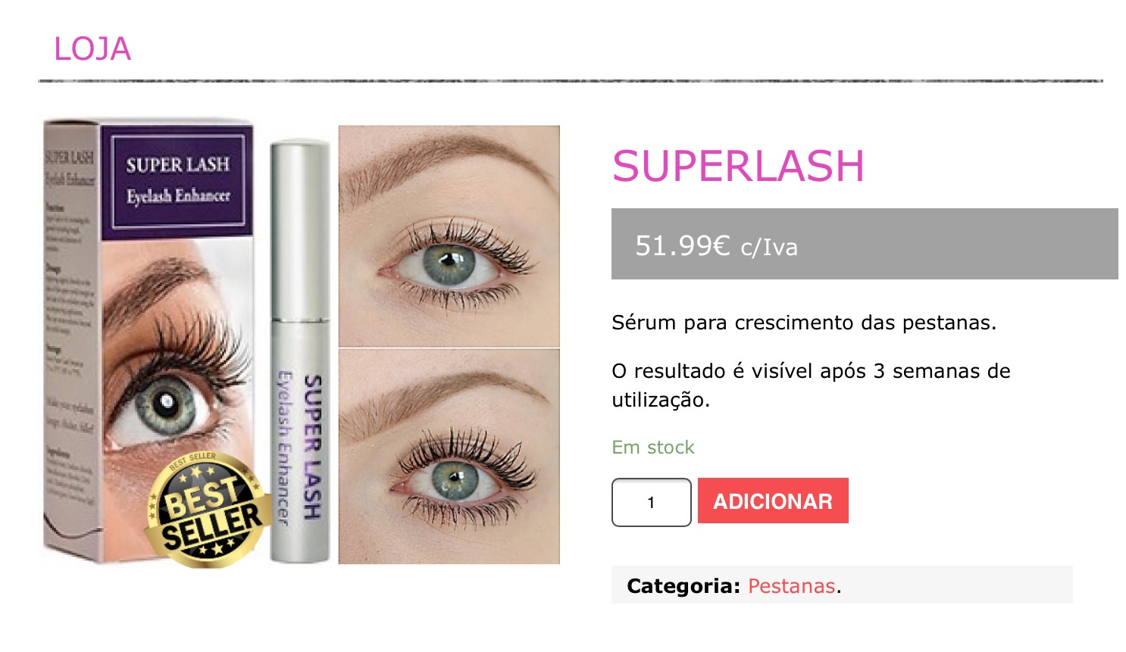Click the 'Sérum para crescimento das pestanas' text
This screenshot has height=652, width=1126.
tap(804, 323)
